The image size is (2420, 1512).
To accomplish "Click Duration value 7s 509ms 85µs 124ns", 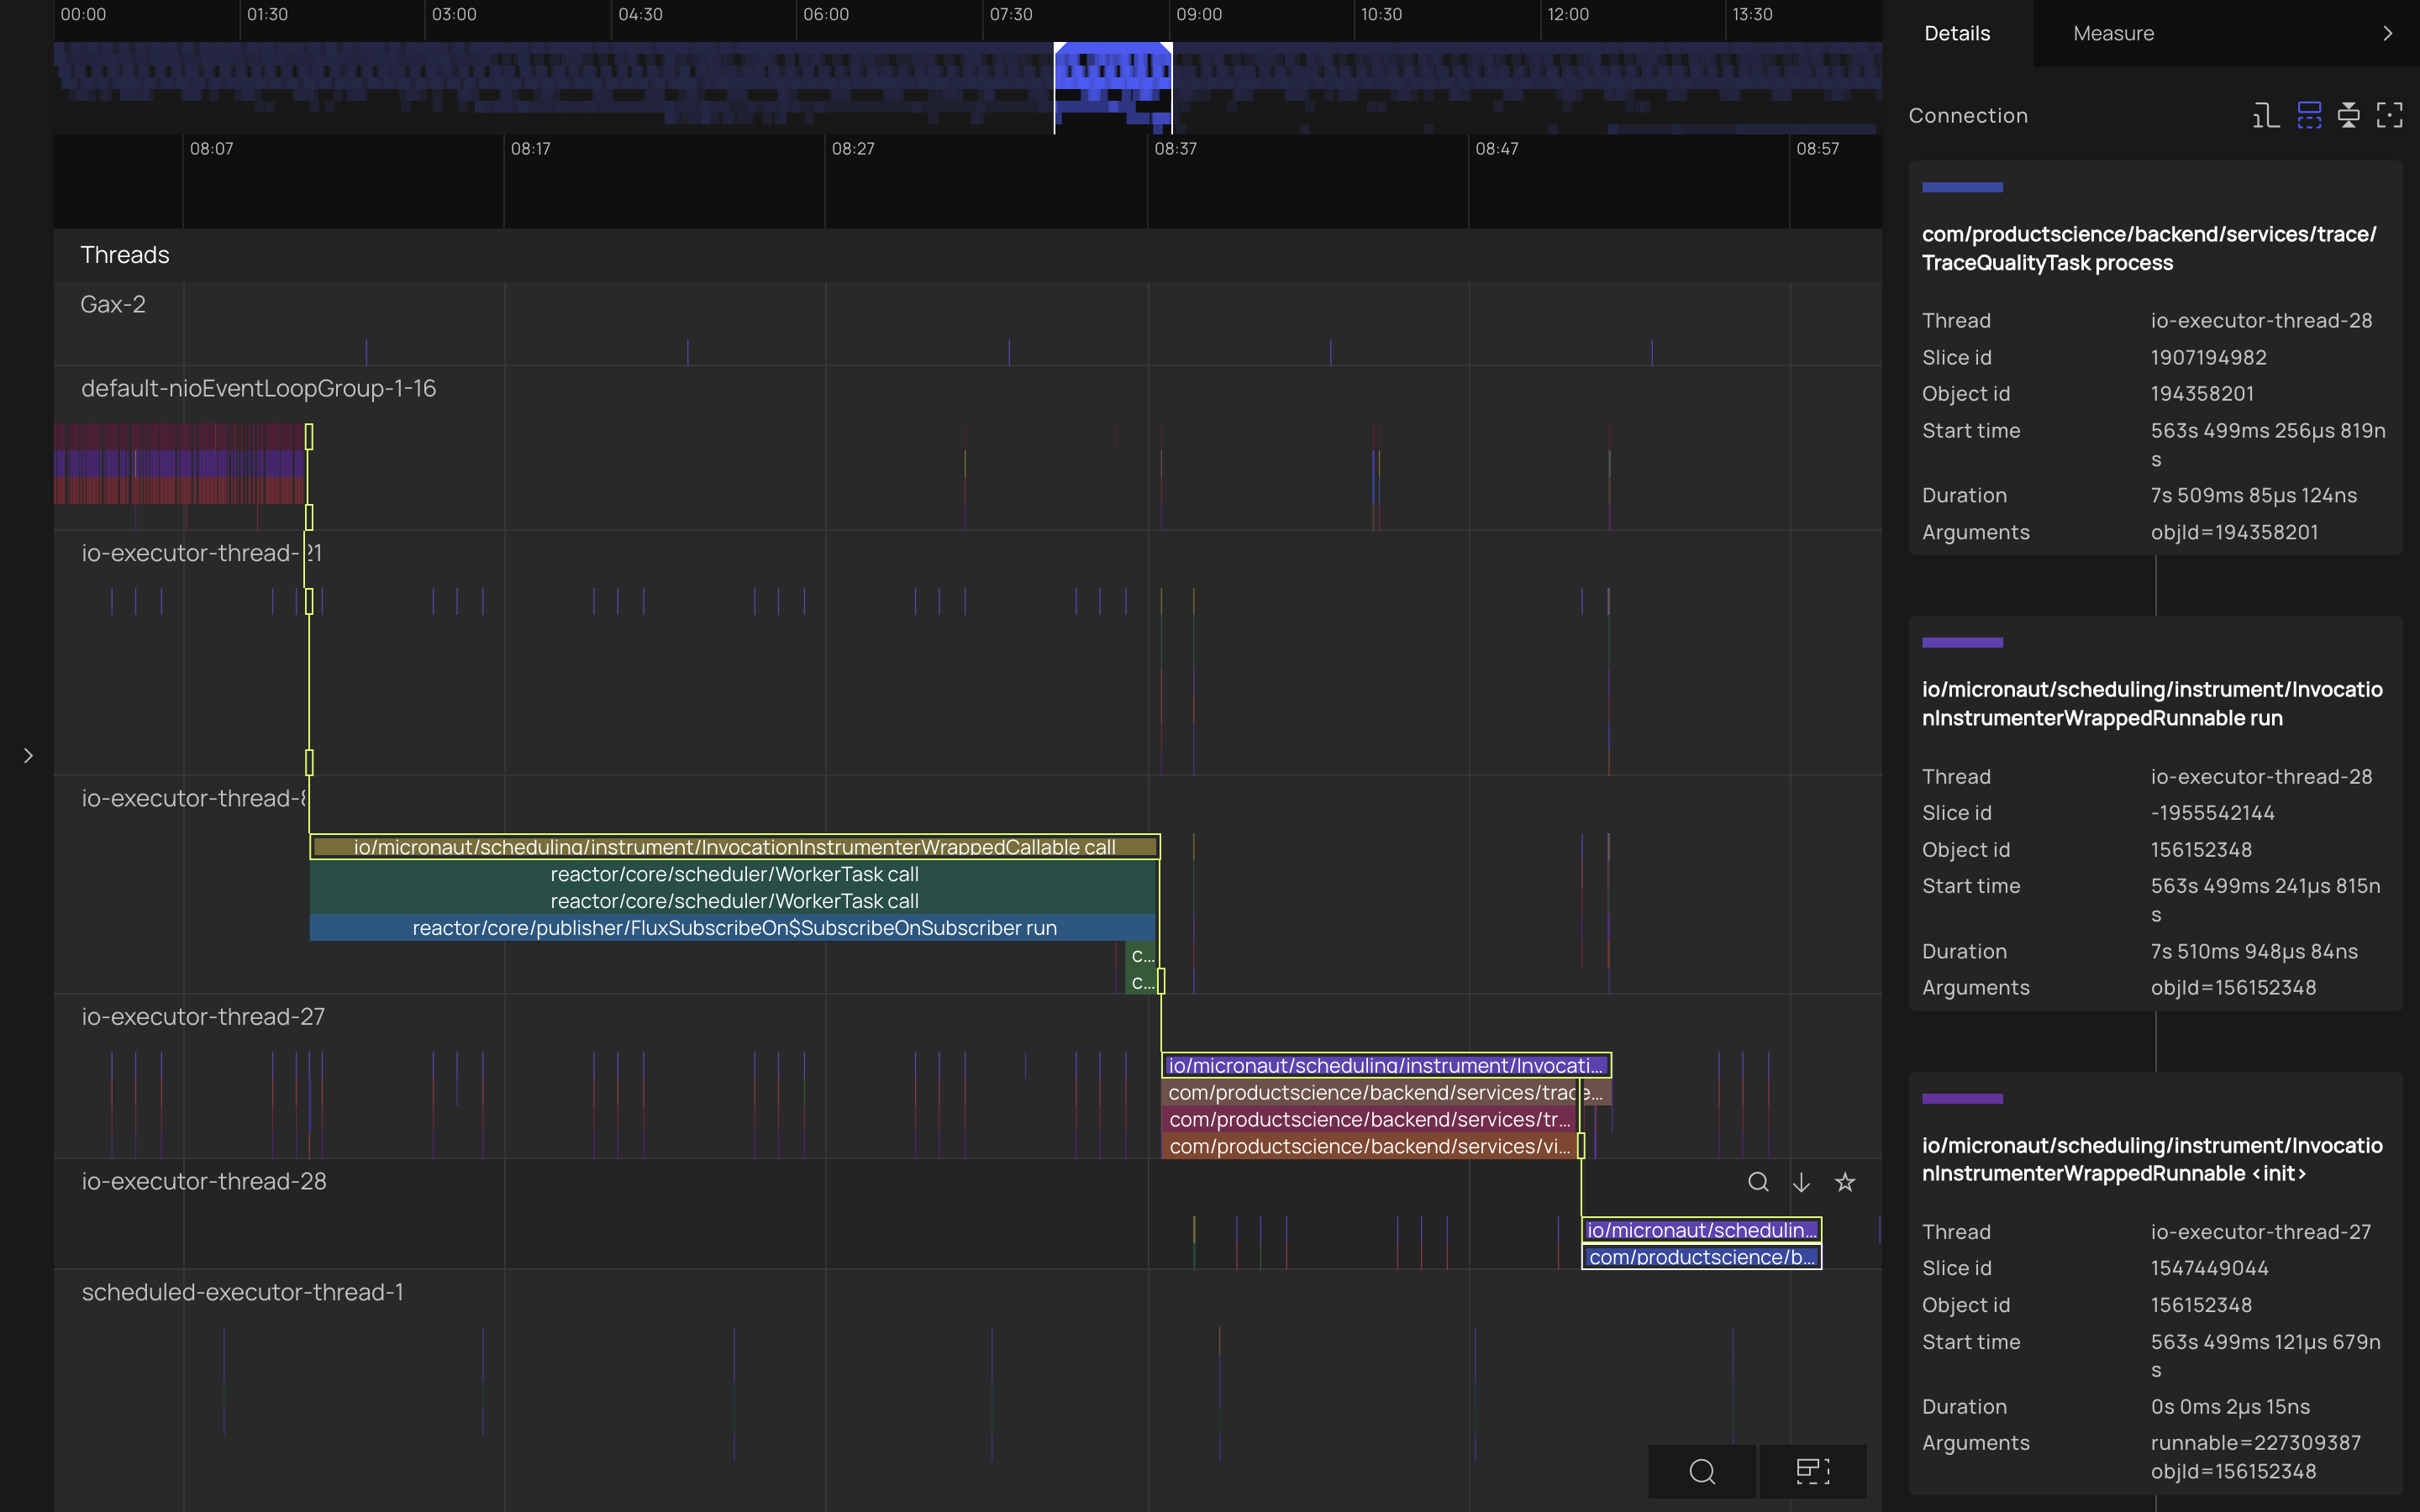I will click(x=2253, y=495).
